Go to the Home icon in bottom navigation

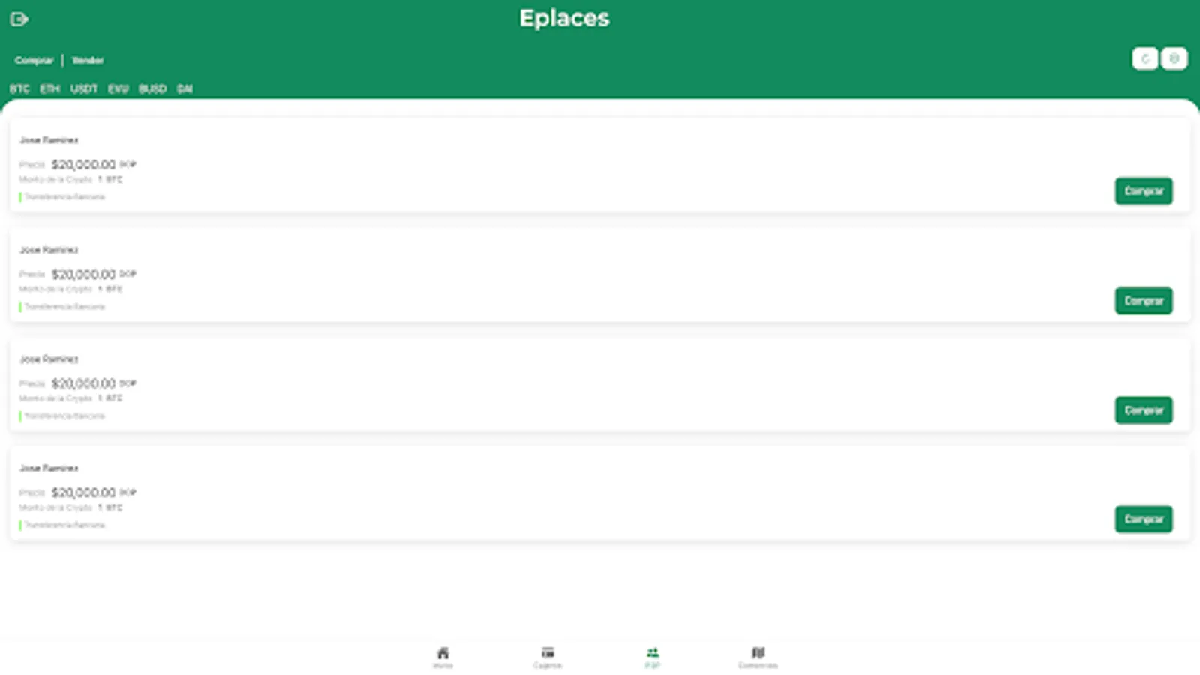tap(442, 653)
